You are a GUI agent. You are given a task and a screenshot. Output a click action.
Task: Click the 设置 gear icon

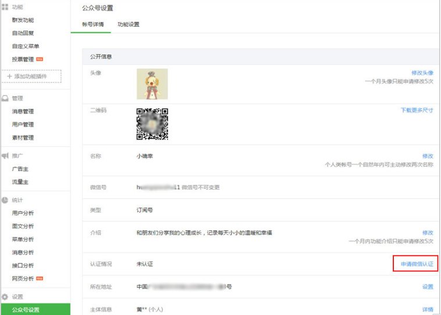pos(5,297)
